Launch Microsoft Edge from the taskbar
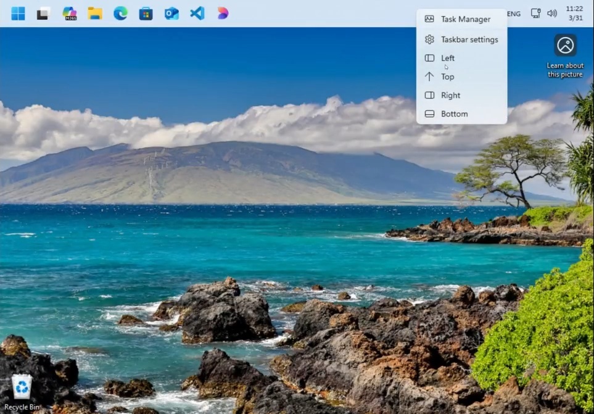This screenshot has height=414, width=594. point(121,13)
